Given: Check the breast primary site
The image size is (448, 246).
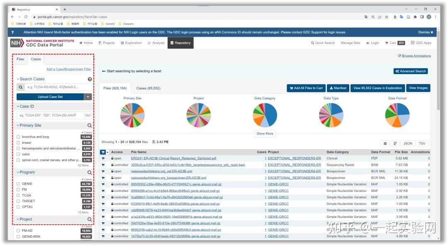Looking at the screenshot, I should (x=18, y=143).
